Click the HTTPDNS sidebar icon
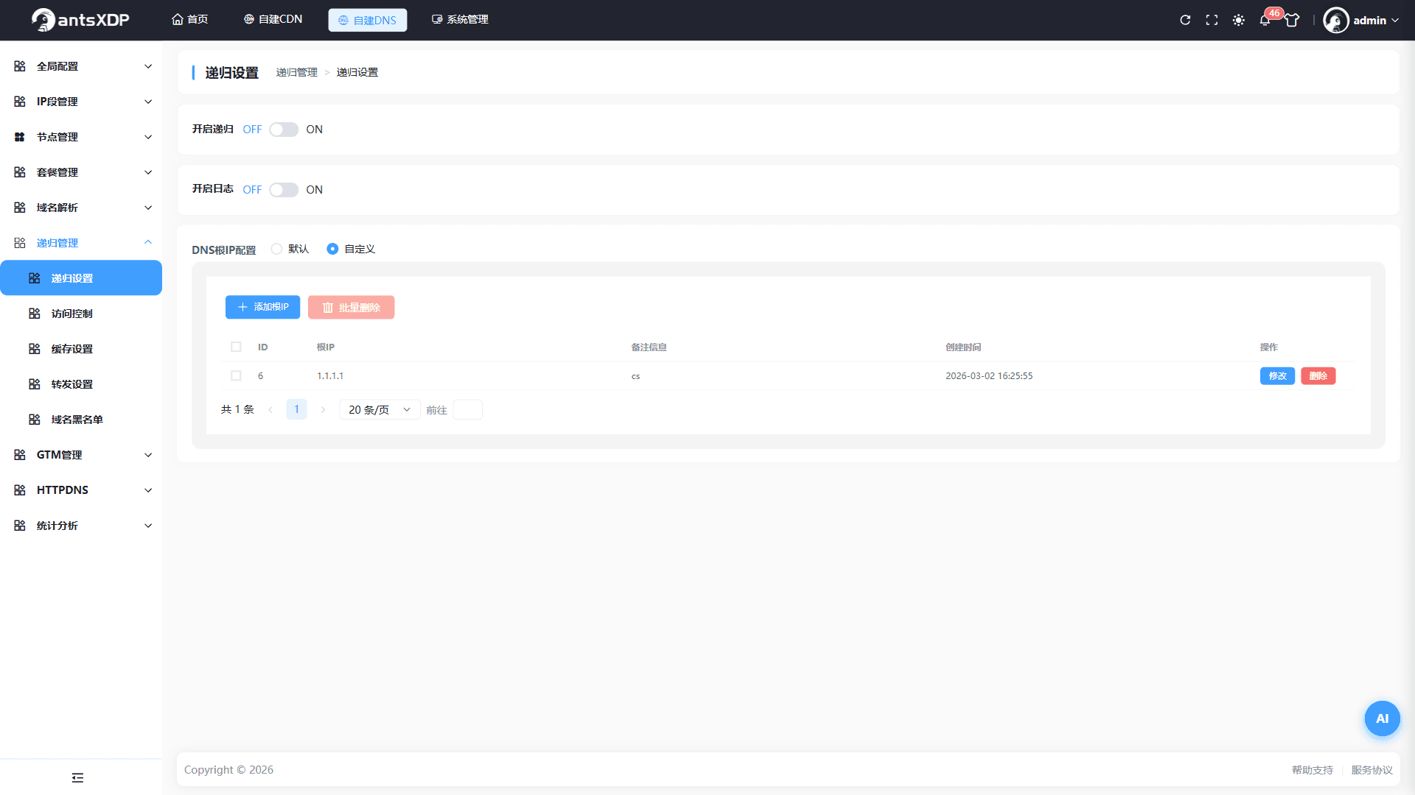 pyautogui.click(x=20, y=490)
